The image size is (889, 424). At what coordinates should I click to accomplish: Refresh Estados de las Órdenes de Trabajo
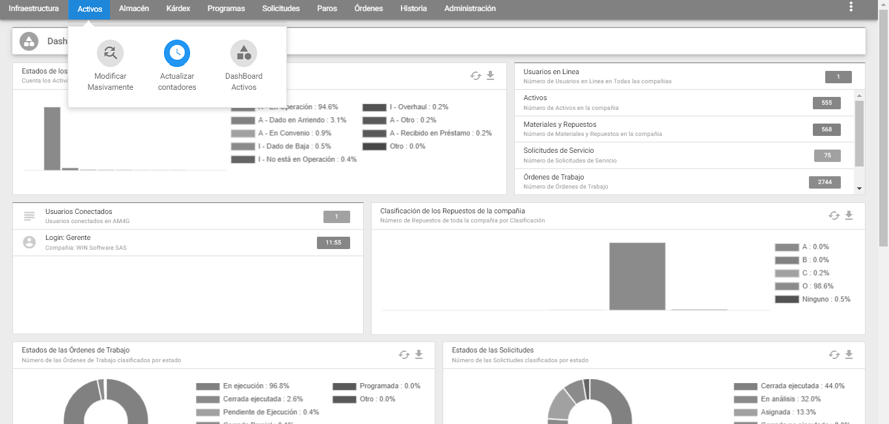tap(404, 354)
